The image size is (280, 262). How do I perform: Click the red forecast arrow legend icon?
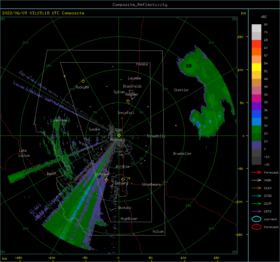click(256, 172)
